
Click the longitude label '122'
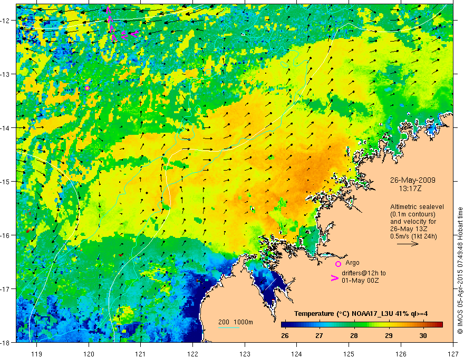(192, 354)
